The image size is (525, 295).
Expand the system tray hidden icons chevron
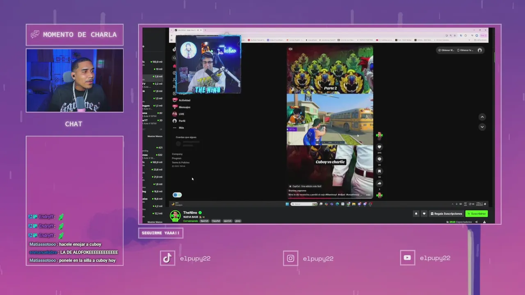[453, 204]
